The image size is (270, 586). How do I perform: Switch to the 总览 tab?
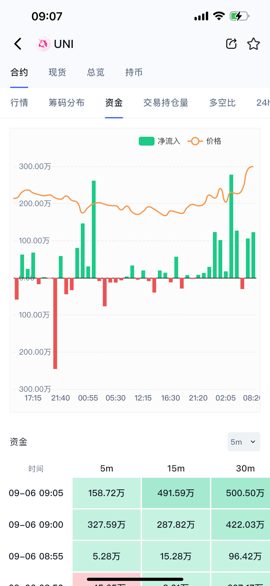[x=96, y=72]
